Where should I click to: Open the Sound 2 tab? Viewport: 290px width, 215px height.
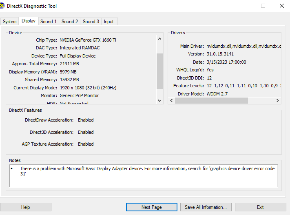[x=69, y=22]
